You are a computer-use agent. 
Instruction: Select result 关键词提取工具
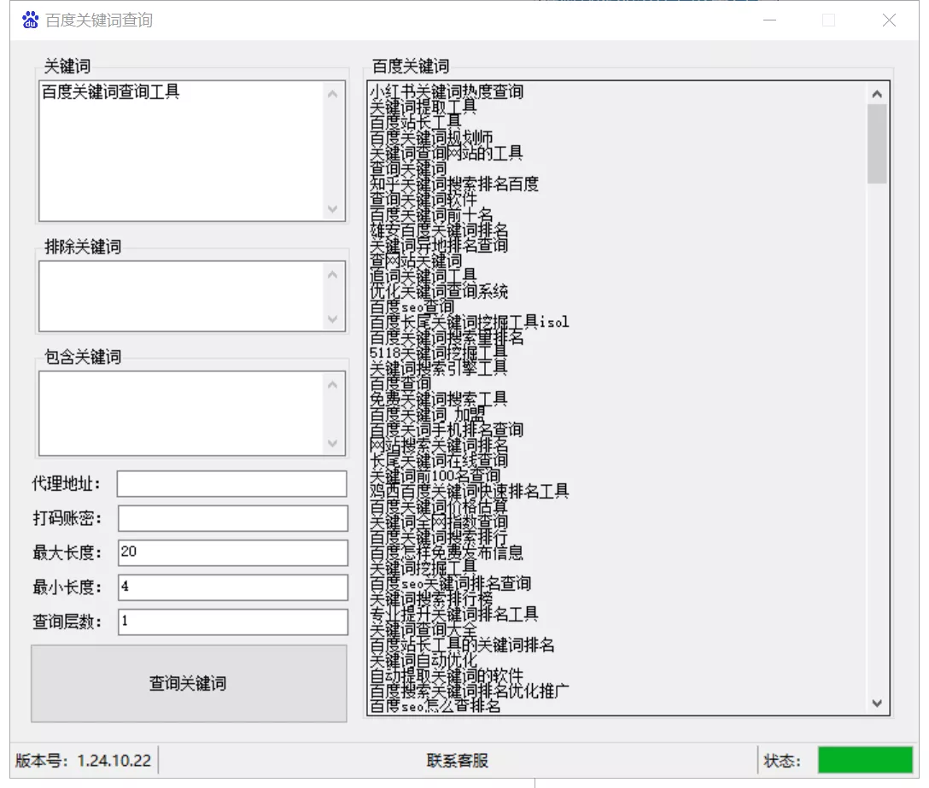click(423, 108)
